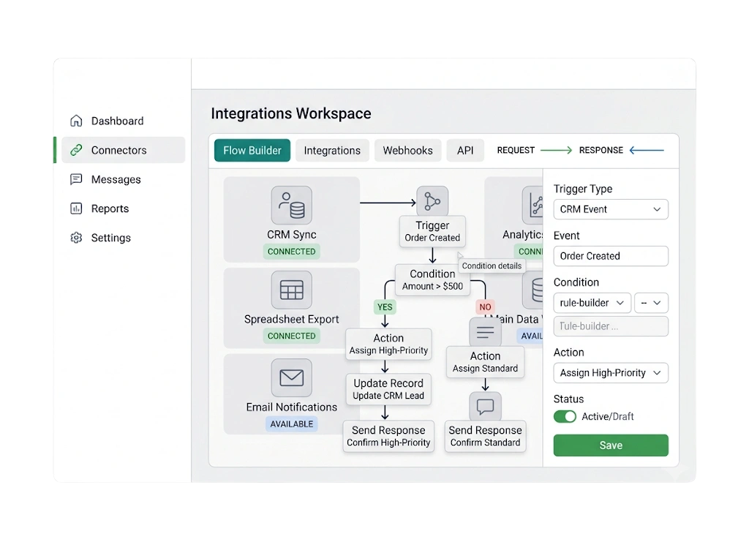Image resolution: width=749 pixels, height=542 pixels.
Task: Open Messages in the sidebar
Action: click(x=123, y=179)
